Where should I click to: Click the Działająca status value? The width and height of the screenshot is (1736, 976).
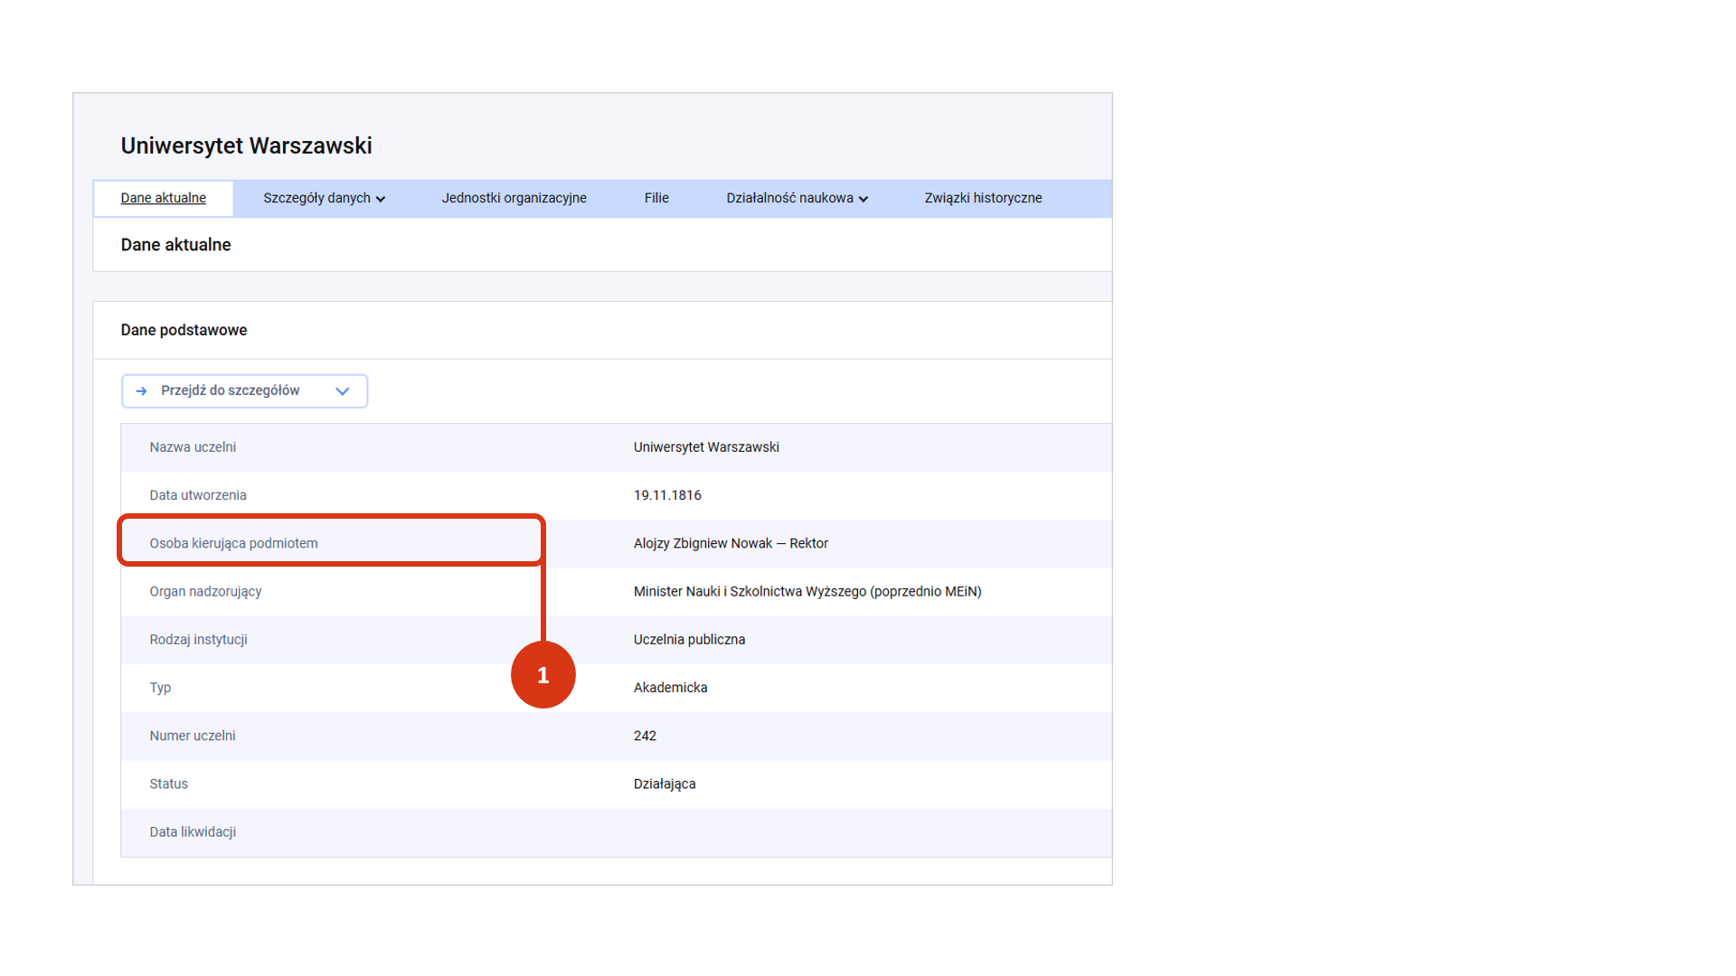click(x=665, y=784)
